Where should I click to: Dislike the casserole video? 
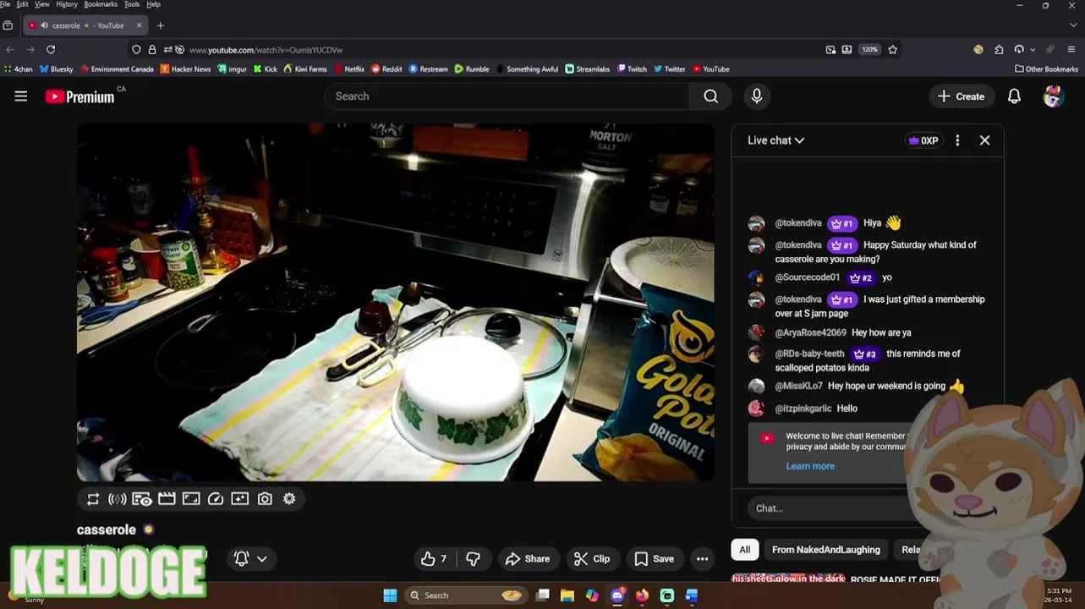(474, 559)
